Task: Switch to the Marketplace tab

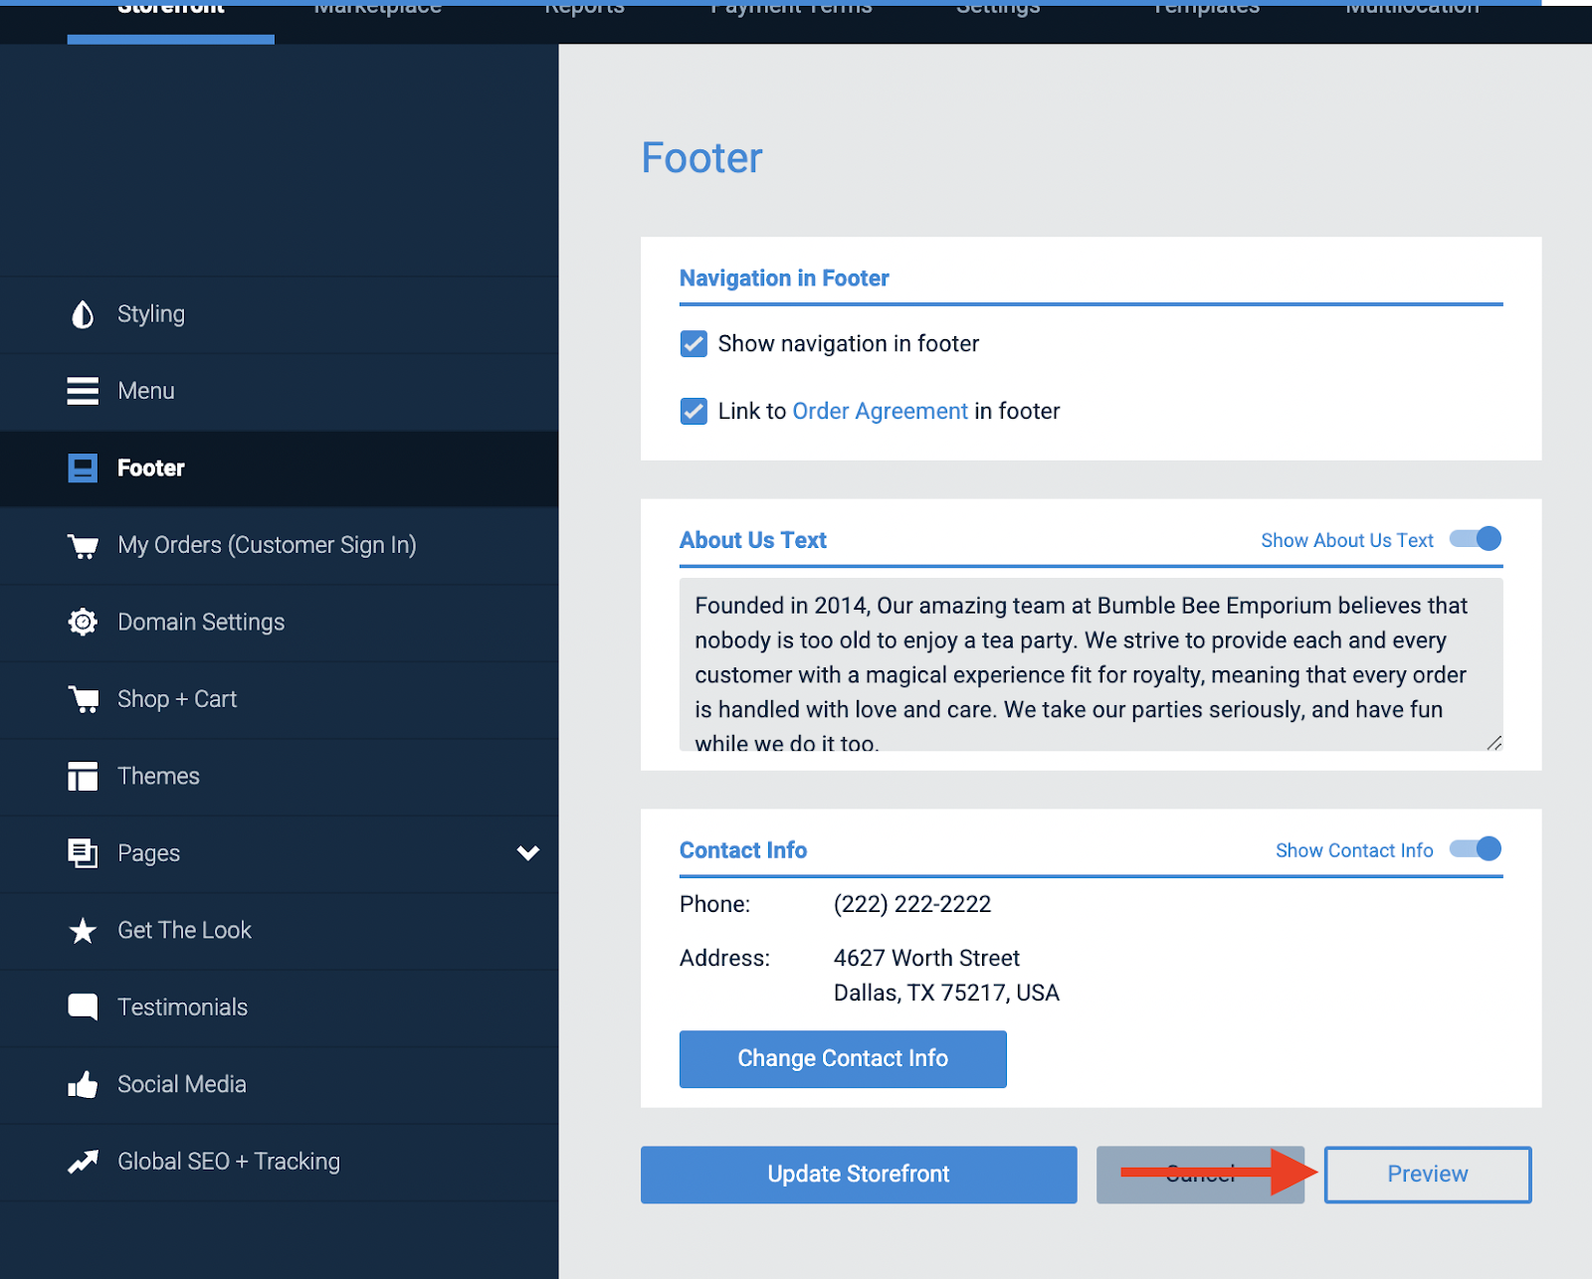Action: 377,10
